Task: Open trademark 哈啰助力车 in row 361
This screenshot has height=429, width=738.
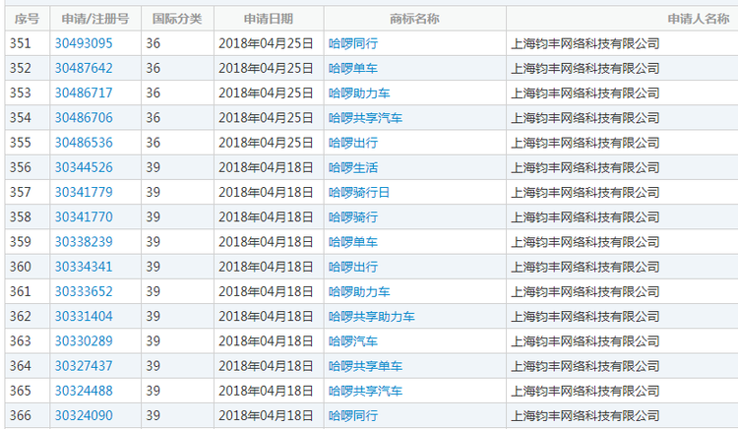Action: click(x=359, y=292)
